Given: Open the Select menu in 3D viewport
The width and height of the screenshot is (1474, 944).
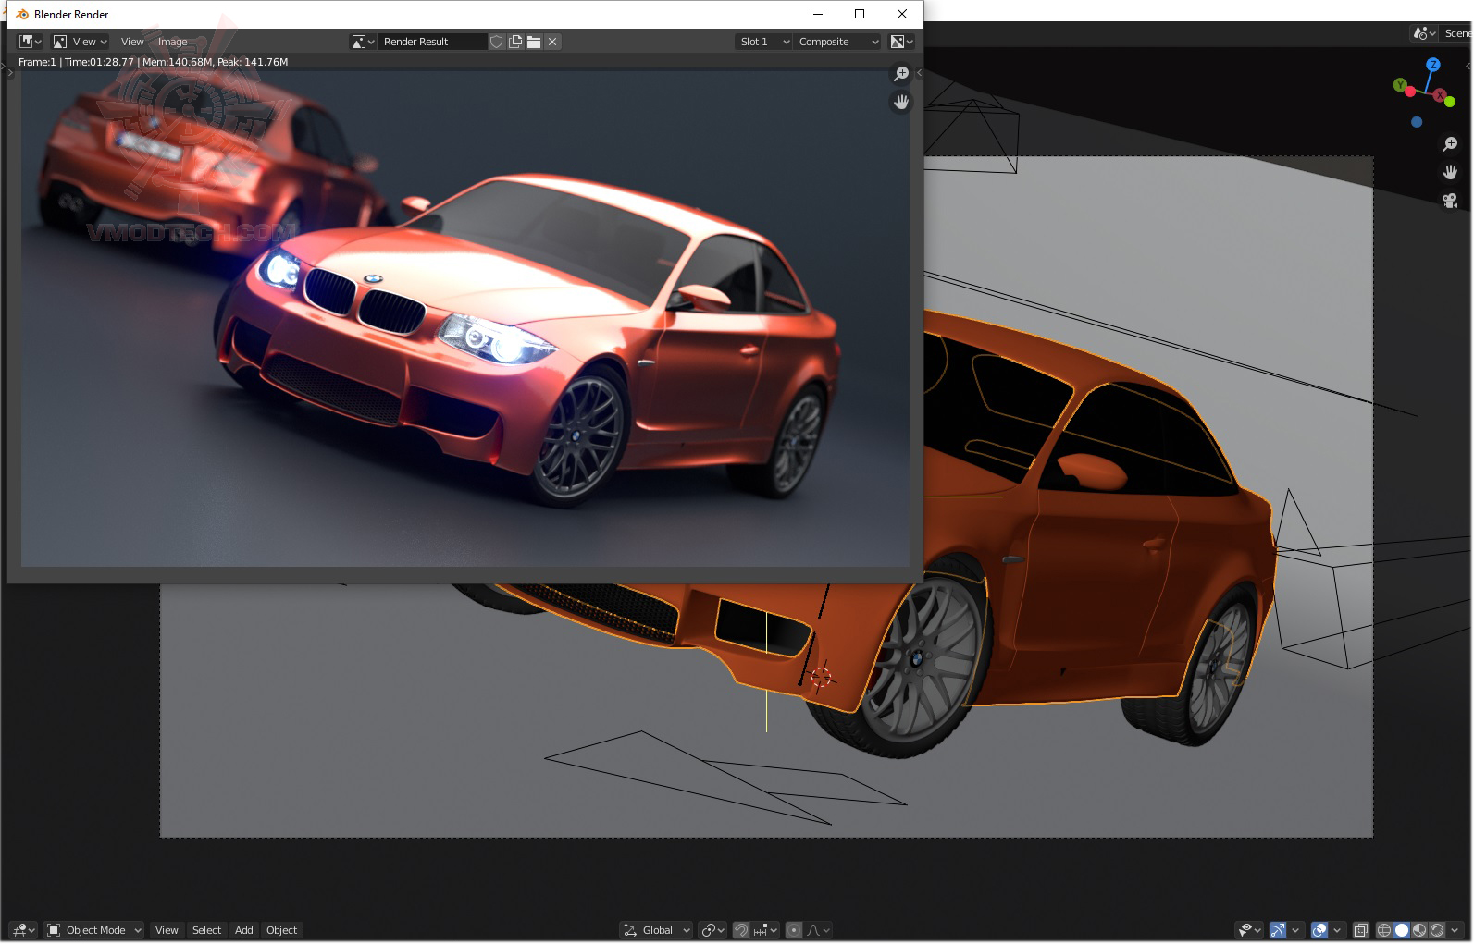Looking at the screenshot, I should point(206,930).
